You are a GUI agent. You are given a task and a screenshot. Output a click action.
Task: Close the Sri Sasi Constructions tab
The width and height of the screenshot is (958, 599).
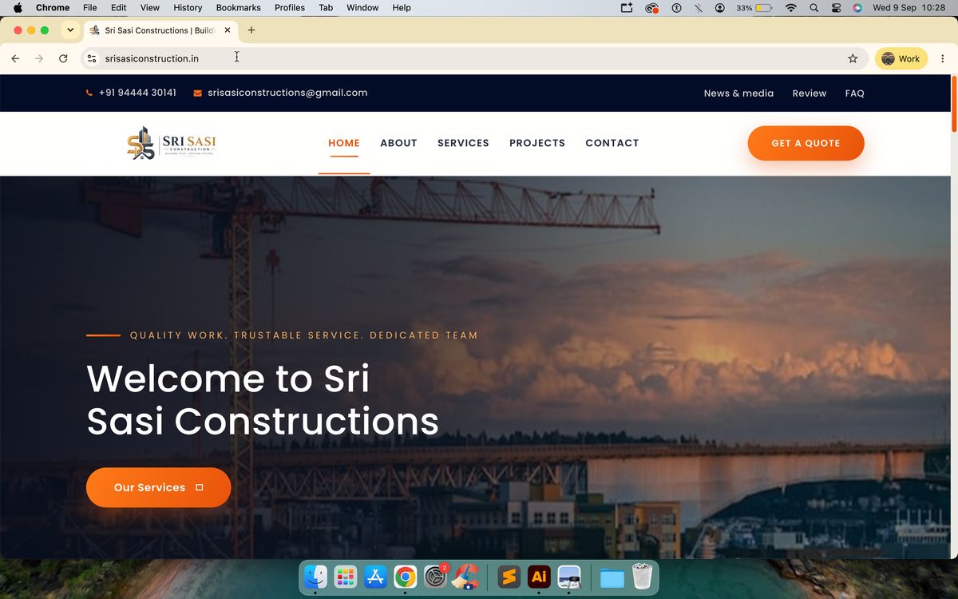coord(228,30)
